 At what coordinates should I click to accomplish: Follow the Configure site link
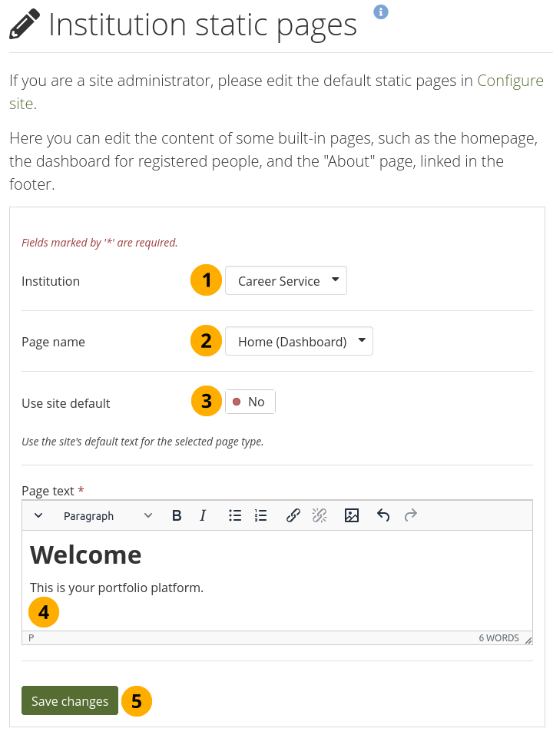coord(510,81)
